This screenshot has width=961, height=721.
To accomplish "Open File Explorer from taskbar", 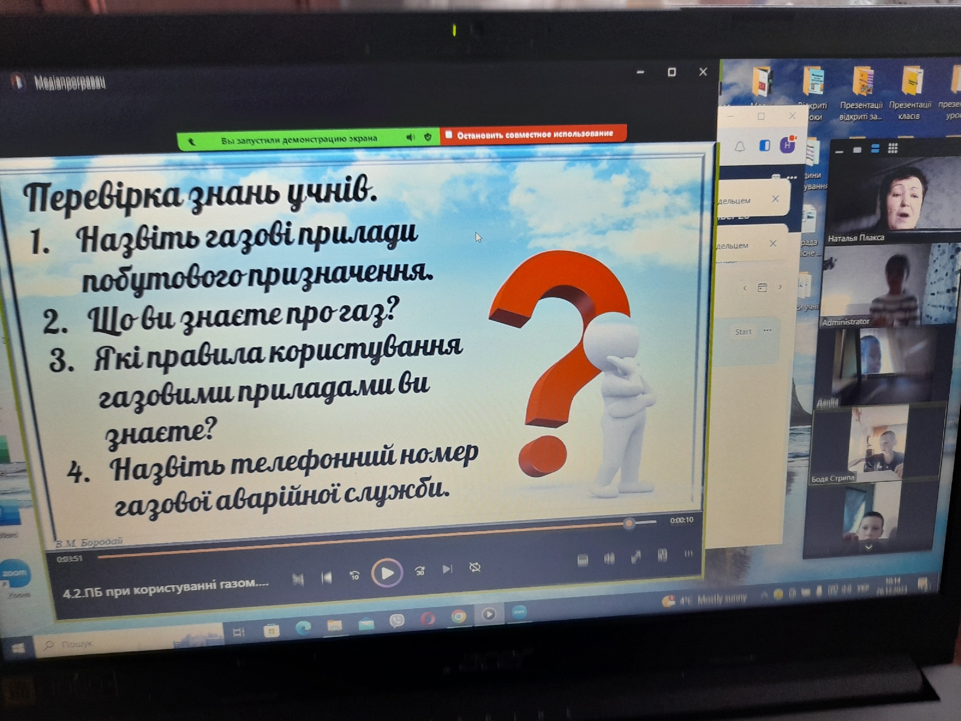I will click(335, 625).
